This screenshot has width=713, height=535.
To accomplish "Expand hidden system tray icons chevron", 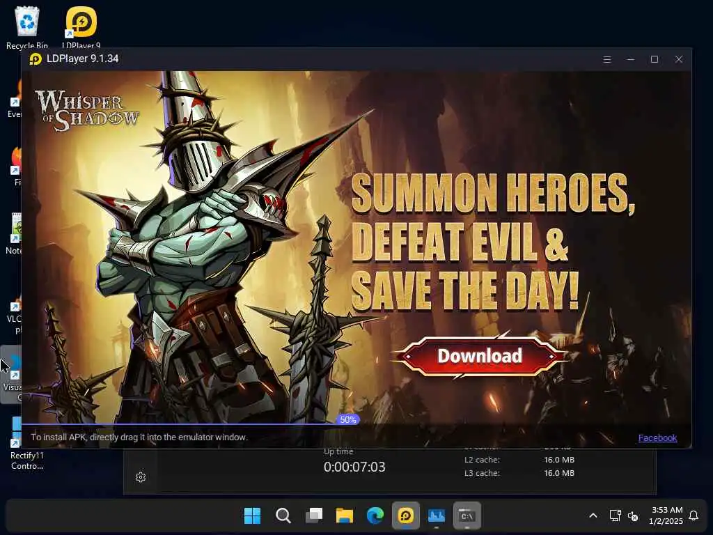I will (593, 515).
